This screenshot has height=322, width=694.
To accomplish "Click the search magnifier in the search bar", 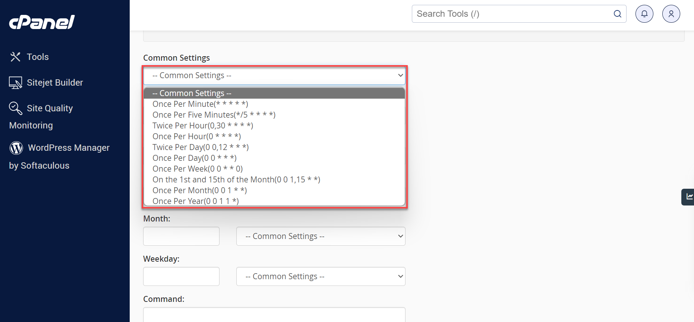I will click(x=617, y=13).
